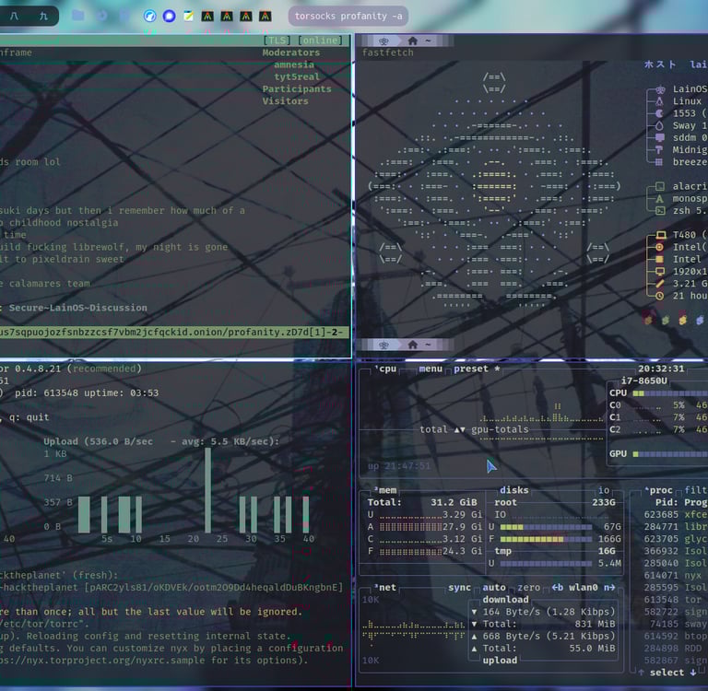The image size is (708, 691).
Task: Click the shell prompt icon beside zsh
Action: coord(660,211)
